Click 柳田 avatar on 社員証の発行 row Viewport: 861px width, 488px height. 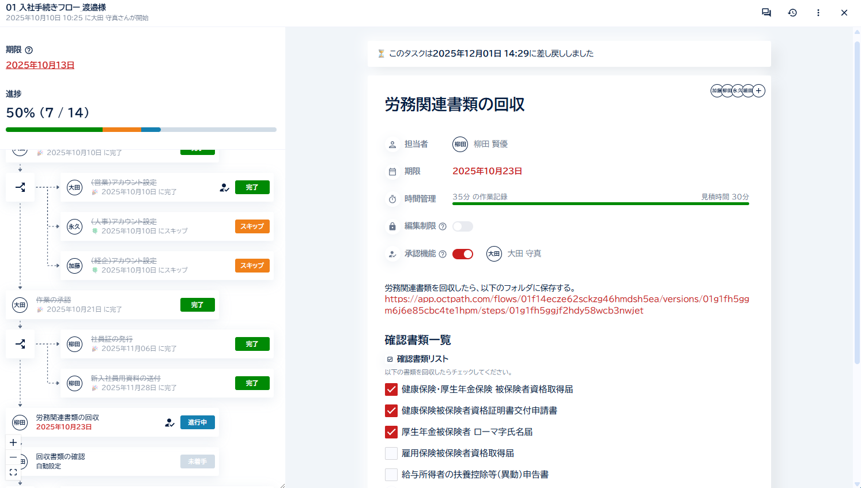click(75, 344)
